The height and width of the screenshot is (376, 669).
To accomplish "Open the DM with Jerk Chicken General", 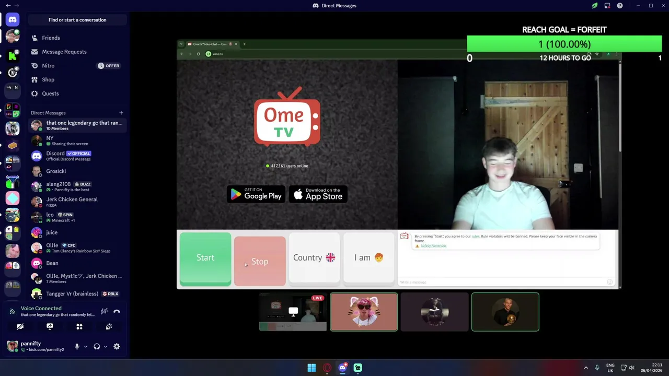I will (77, 202).
